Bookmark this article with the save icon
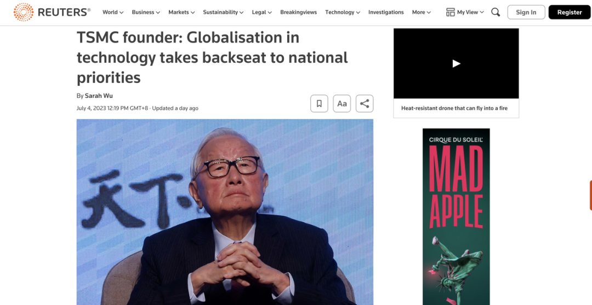592x305 pixels. tap(319, 103)
